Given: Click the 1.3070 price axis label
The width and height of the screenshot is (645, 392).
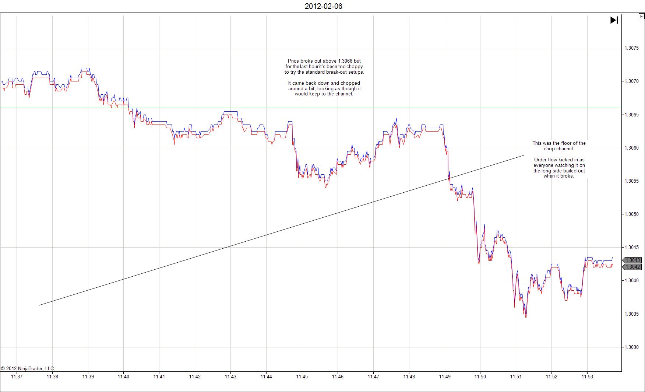Looking at the screenshot, I should 631,81.
